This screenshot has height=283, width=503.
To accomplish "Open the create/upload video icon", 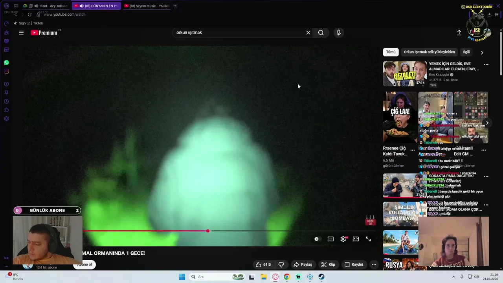I will (x=459, y=33).
